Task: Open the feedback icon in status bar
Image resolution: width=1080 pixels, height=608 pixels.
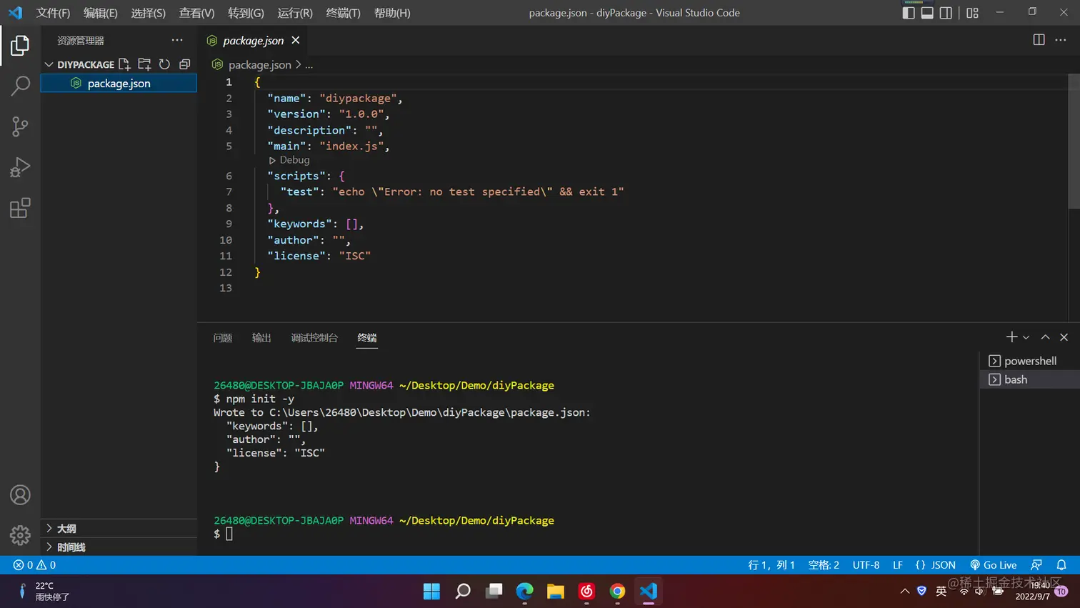Action: pos(1036,565)
